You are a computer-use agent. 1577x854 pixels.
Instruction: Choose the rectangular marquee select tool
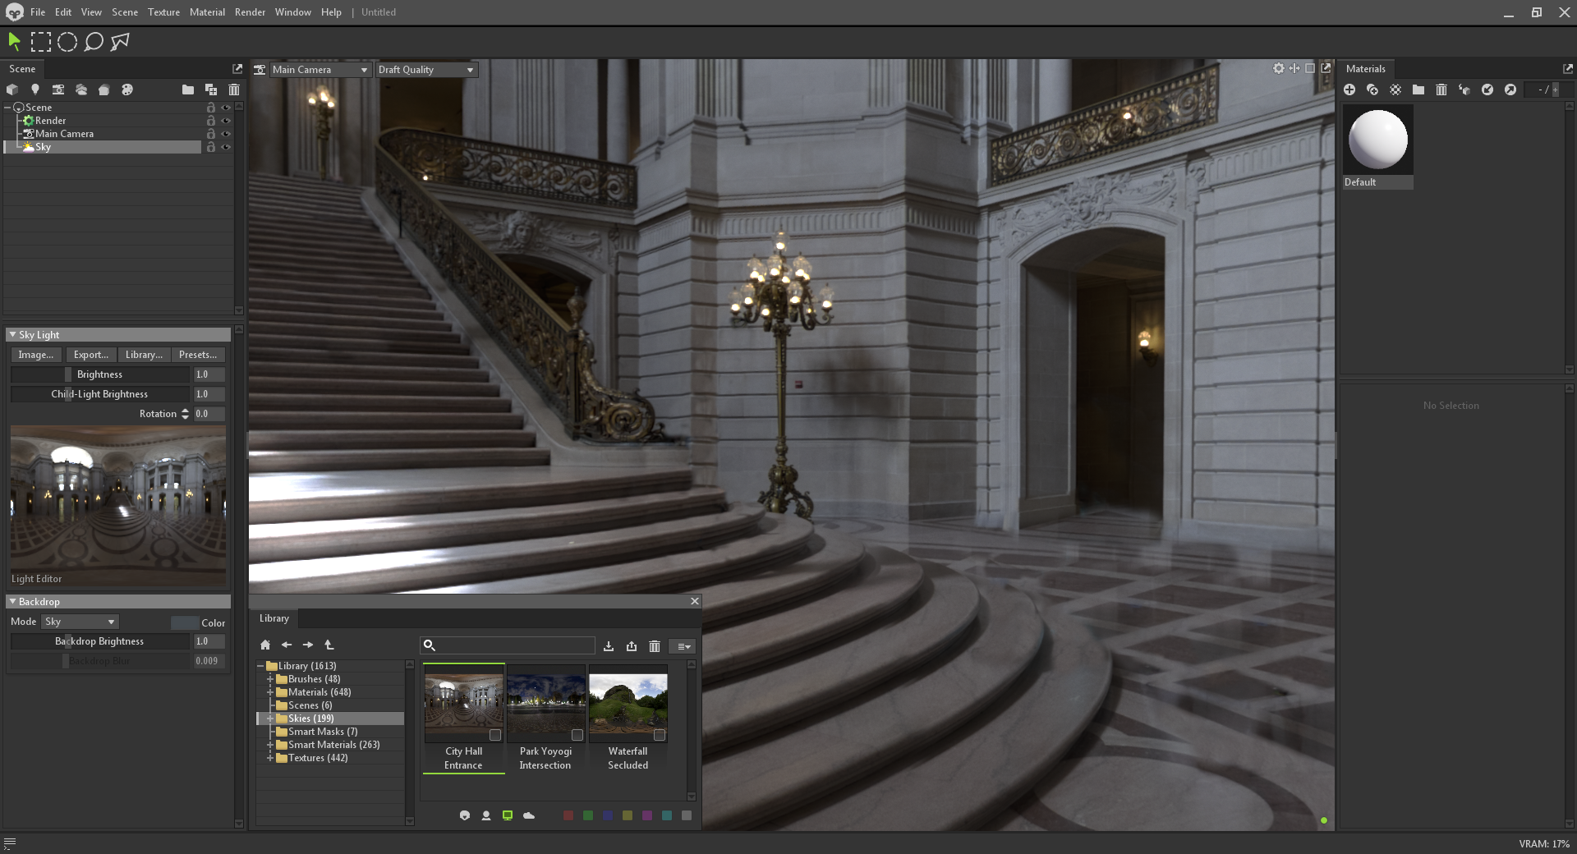pyautogui.click(x=40, y=42)
